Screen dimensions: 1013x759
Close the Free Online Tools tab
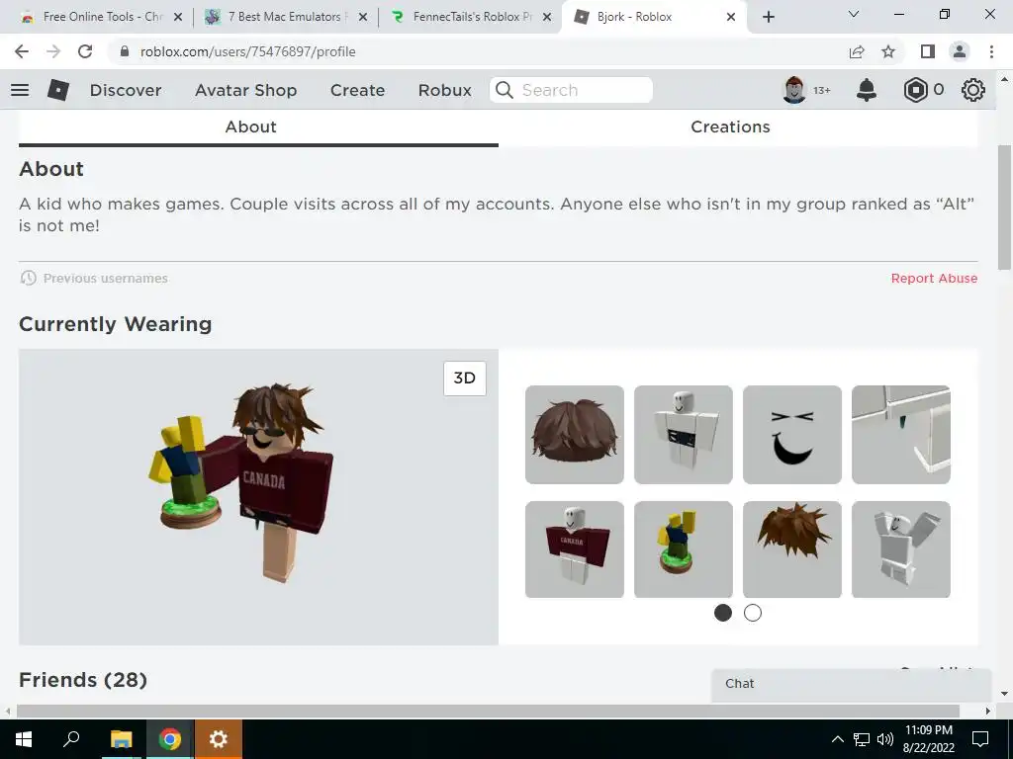(178, 18)
